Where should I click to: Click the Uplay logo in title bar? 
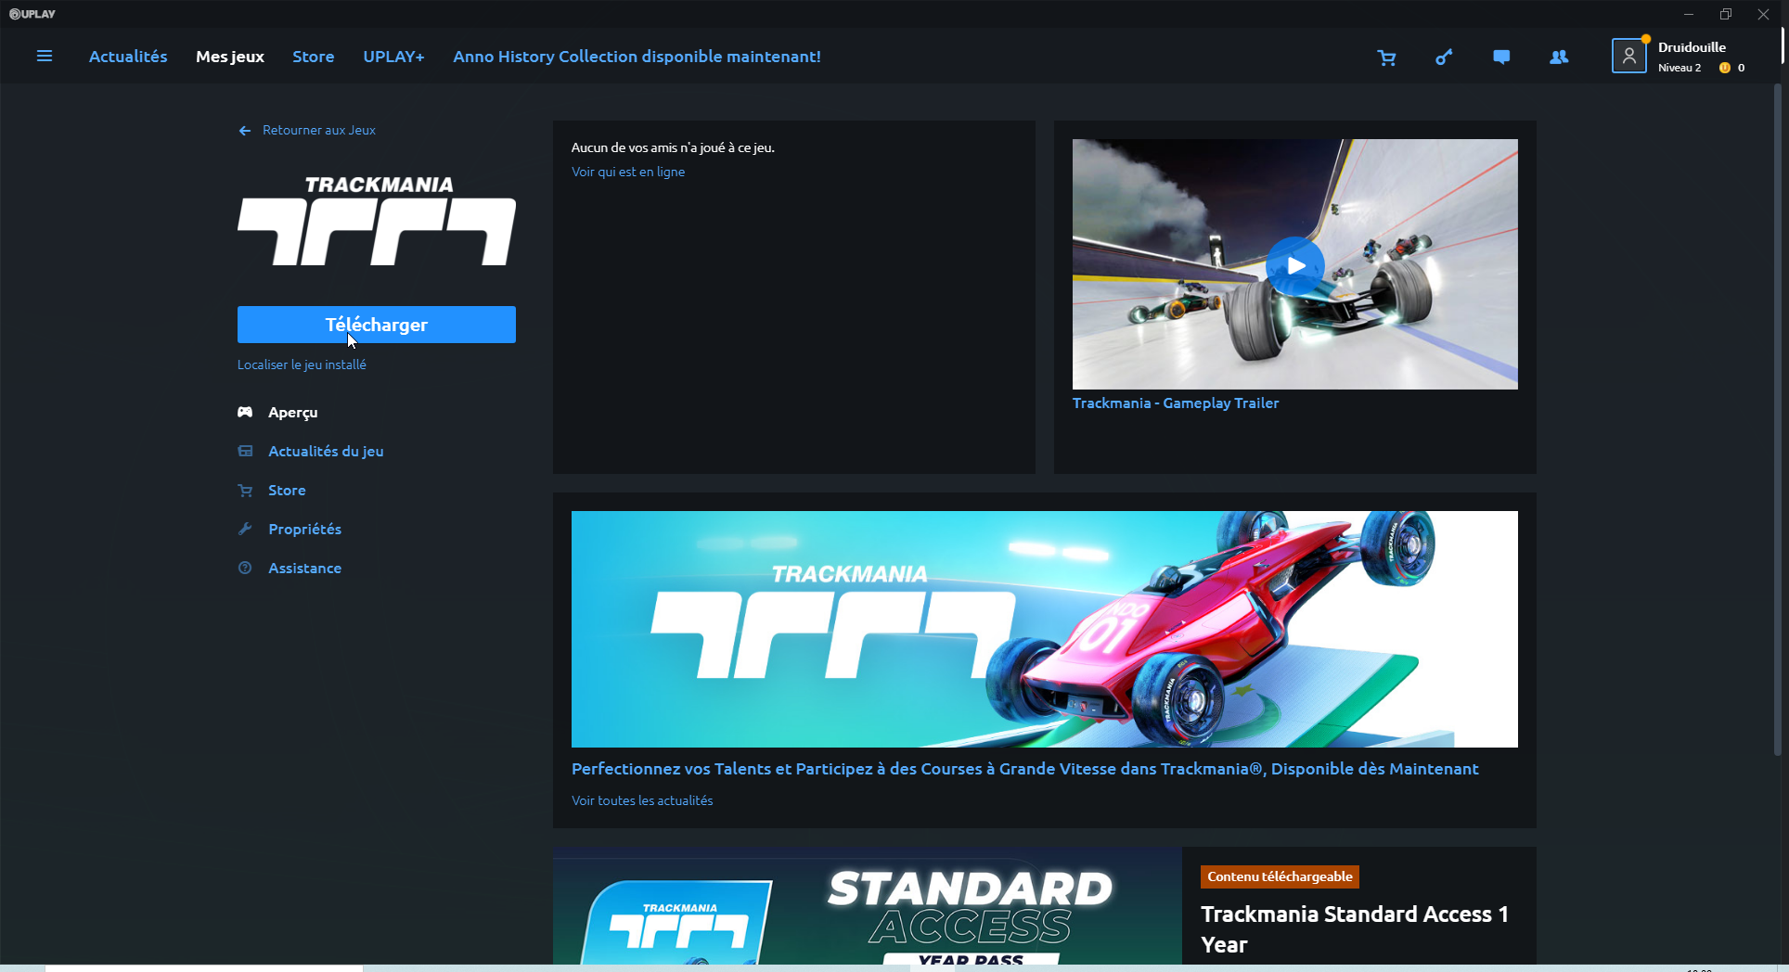[32, 14]
